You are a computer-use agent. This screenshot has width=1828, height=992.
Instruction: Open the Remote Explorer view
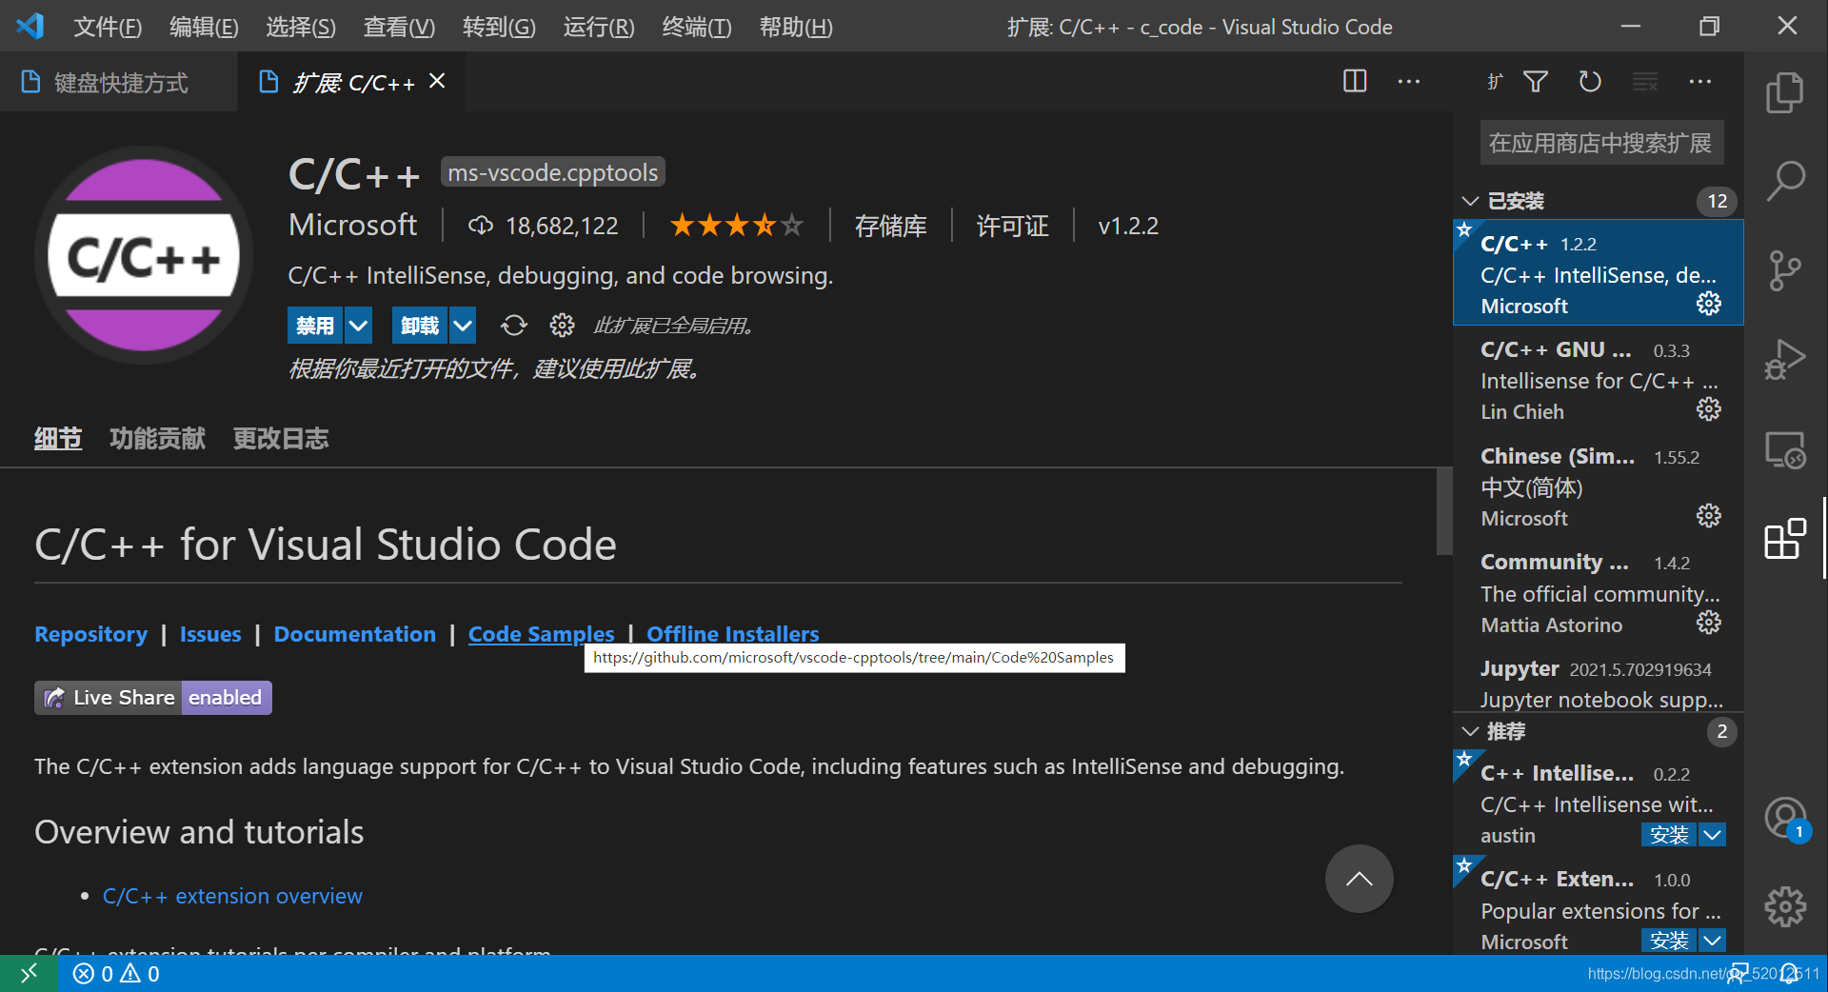[x=1785, y=450]
